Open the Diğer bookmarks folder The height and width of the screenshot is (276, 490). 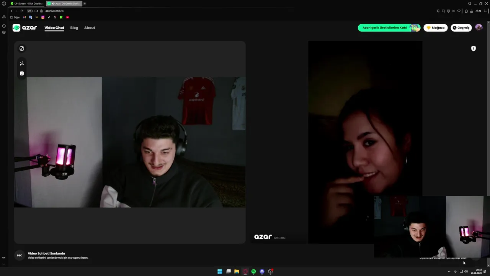(x=15, y=17)
